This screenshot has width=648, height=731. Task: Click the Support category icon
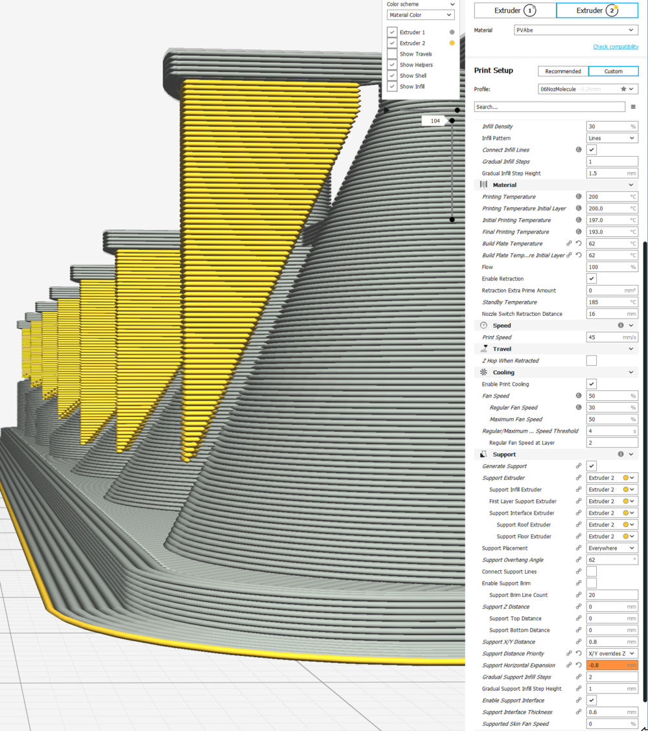coord(483,454)
